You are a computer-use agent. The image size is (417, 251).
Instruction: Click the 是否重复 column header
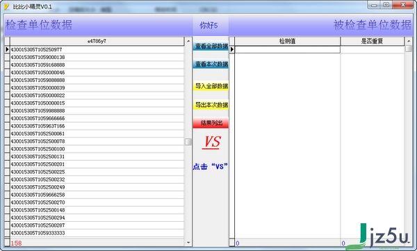pos(372,41)
